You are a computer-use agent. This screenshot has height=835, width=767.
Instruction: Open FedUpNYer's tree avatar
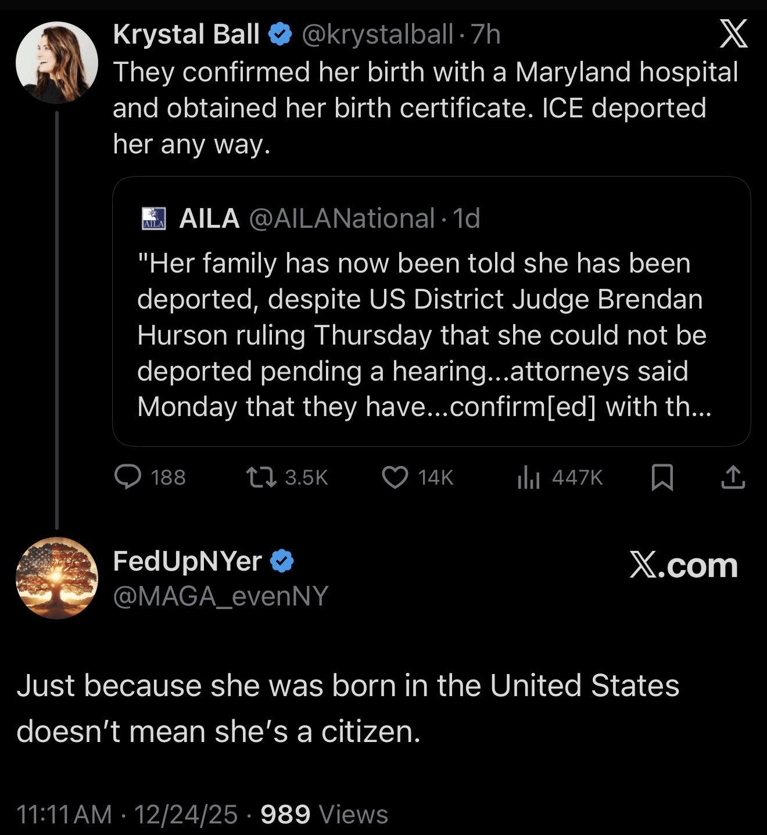(x=57, y=578)
